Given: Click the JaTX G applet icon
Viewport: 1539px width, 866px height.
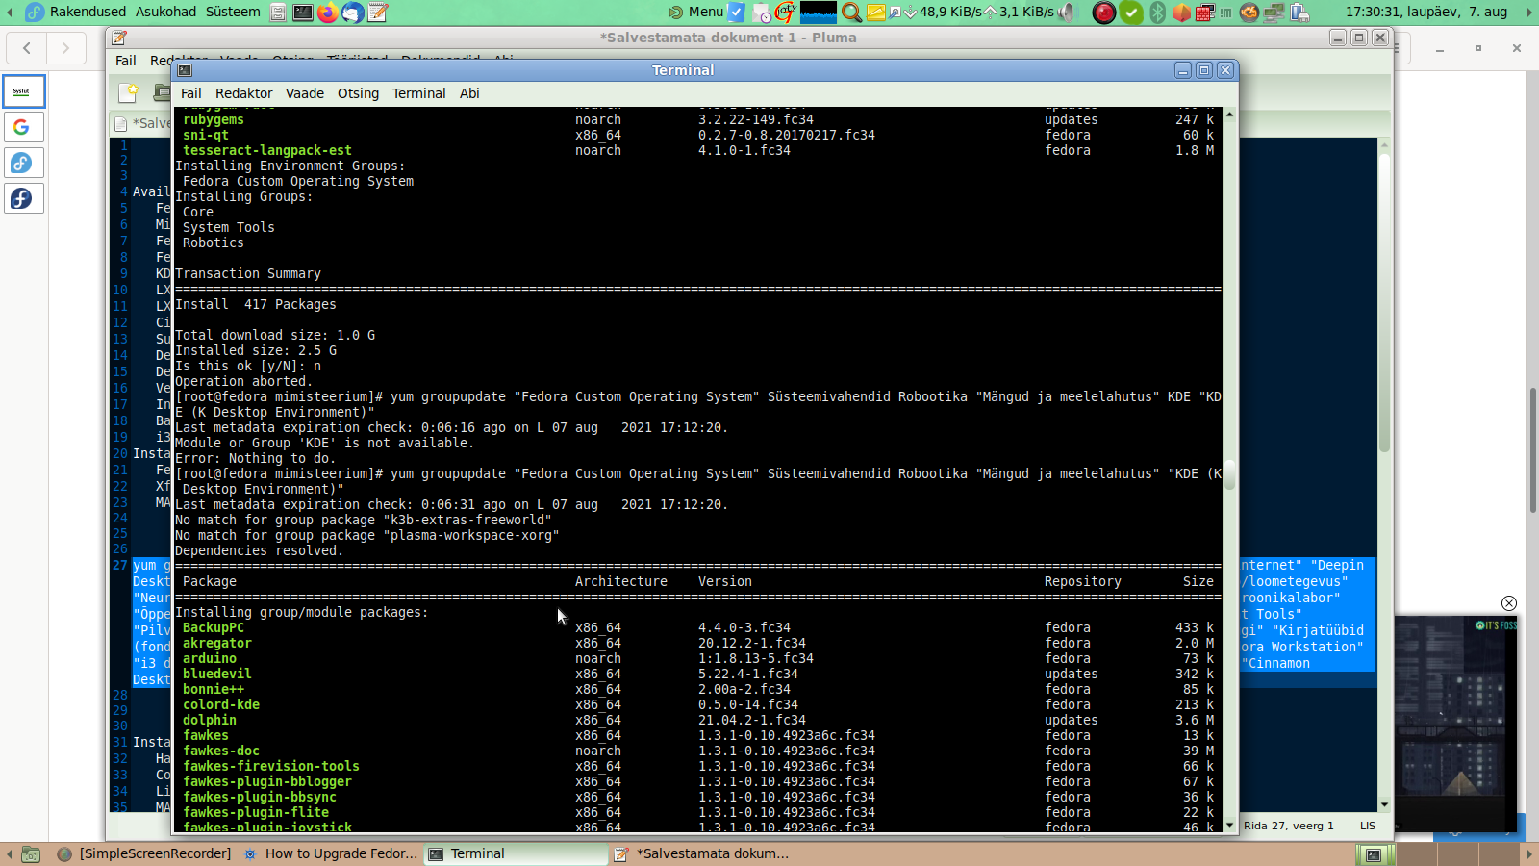Looking at the screenshot, I should point(785,13).
